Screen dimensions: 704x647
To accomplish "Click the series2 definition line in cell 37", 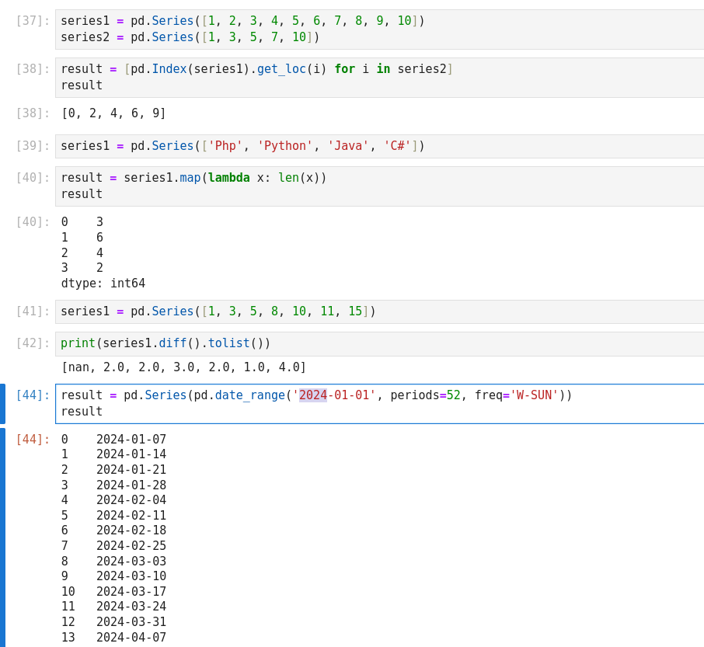I will click(190, 37).
